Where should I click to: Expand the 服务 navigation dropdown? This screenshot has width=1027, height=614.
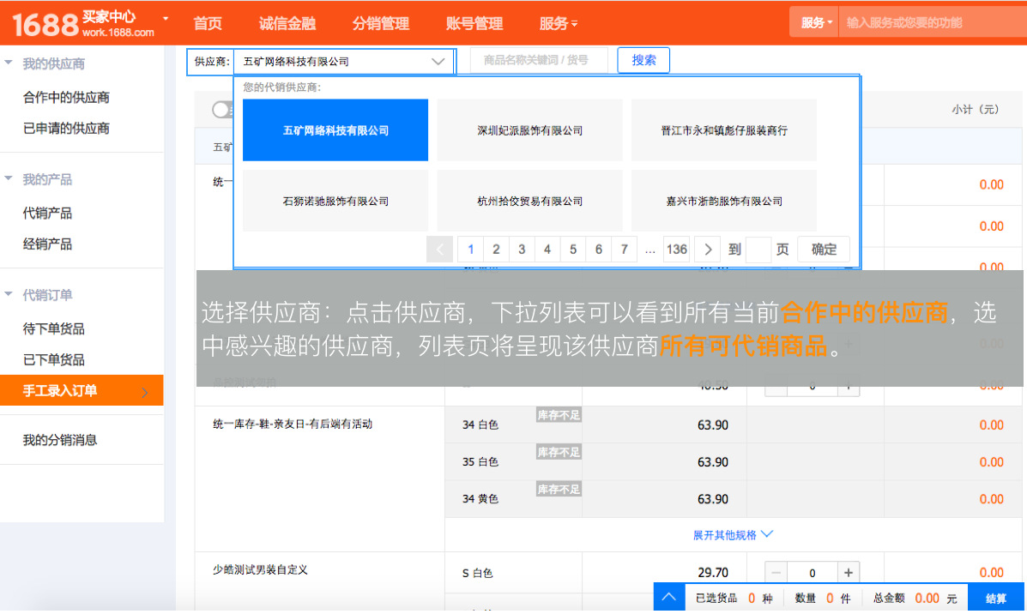558,23
